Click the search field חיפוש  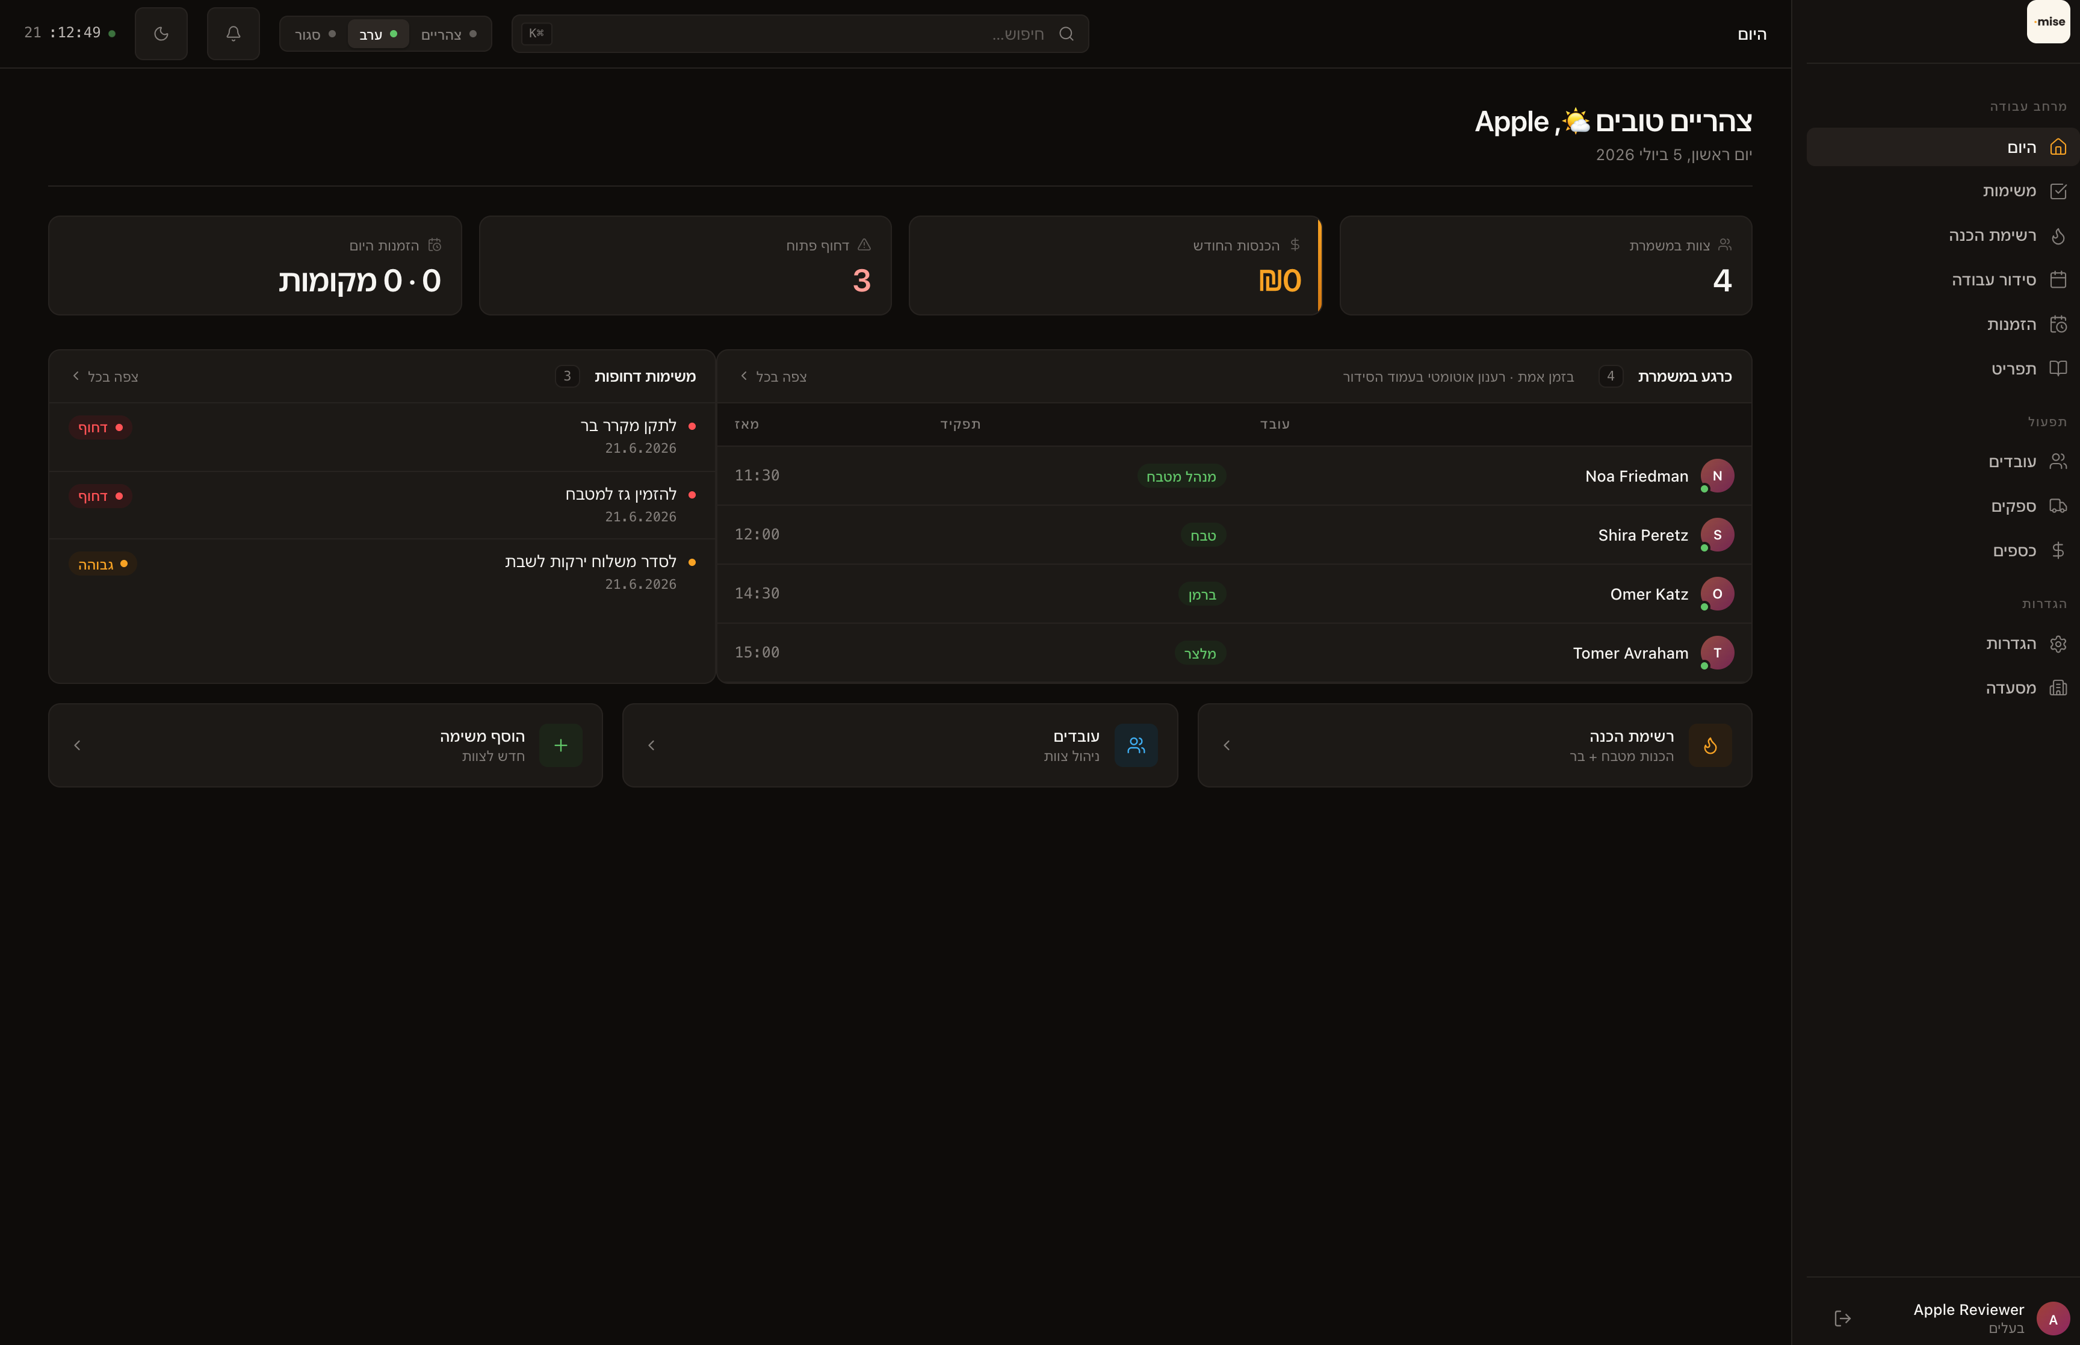pyautogui.click(x=799, y=33)
